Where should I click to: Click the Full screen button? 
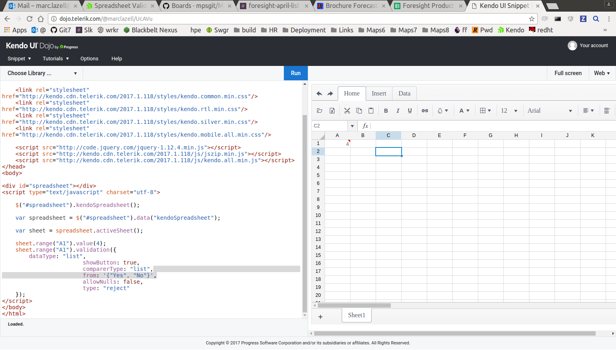[568, 73]
